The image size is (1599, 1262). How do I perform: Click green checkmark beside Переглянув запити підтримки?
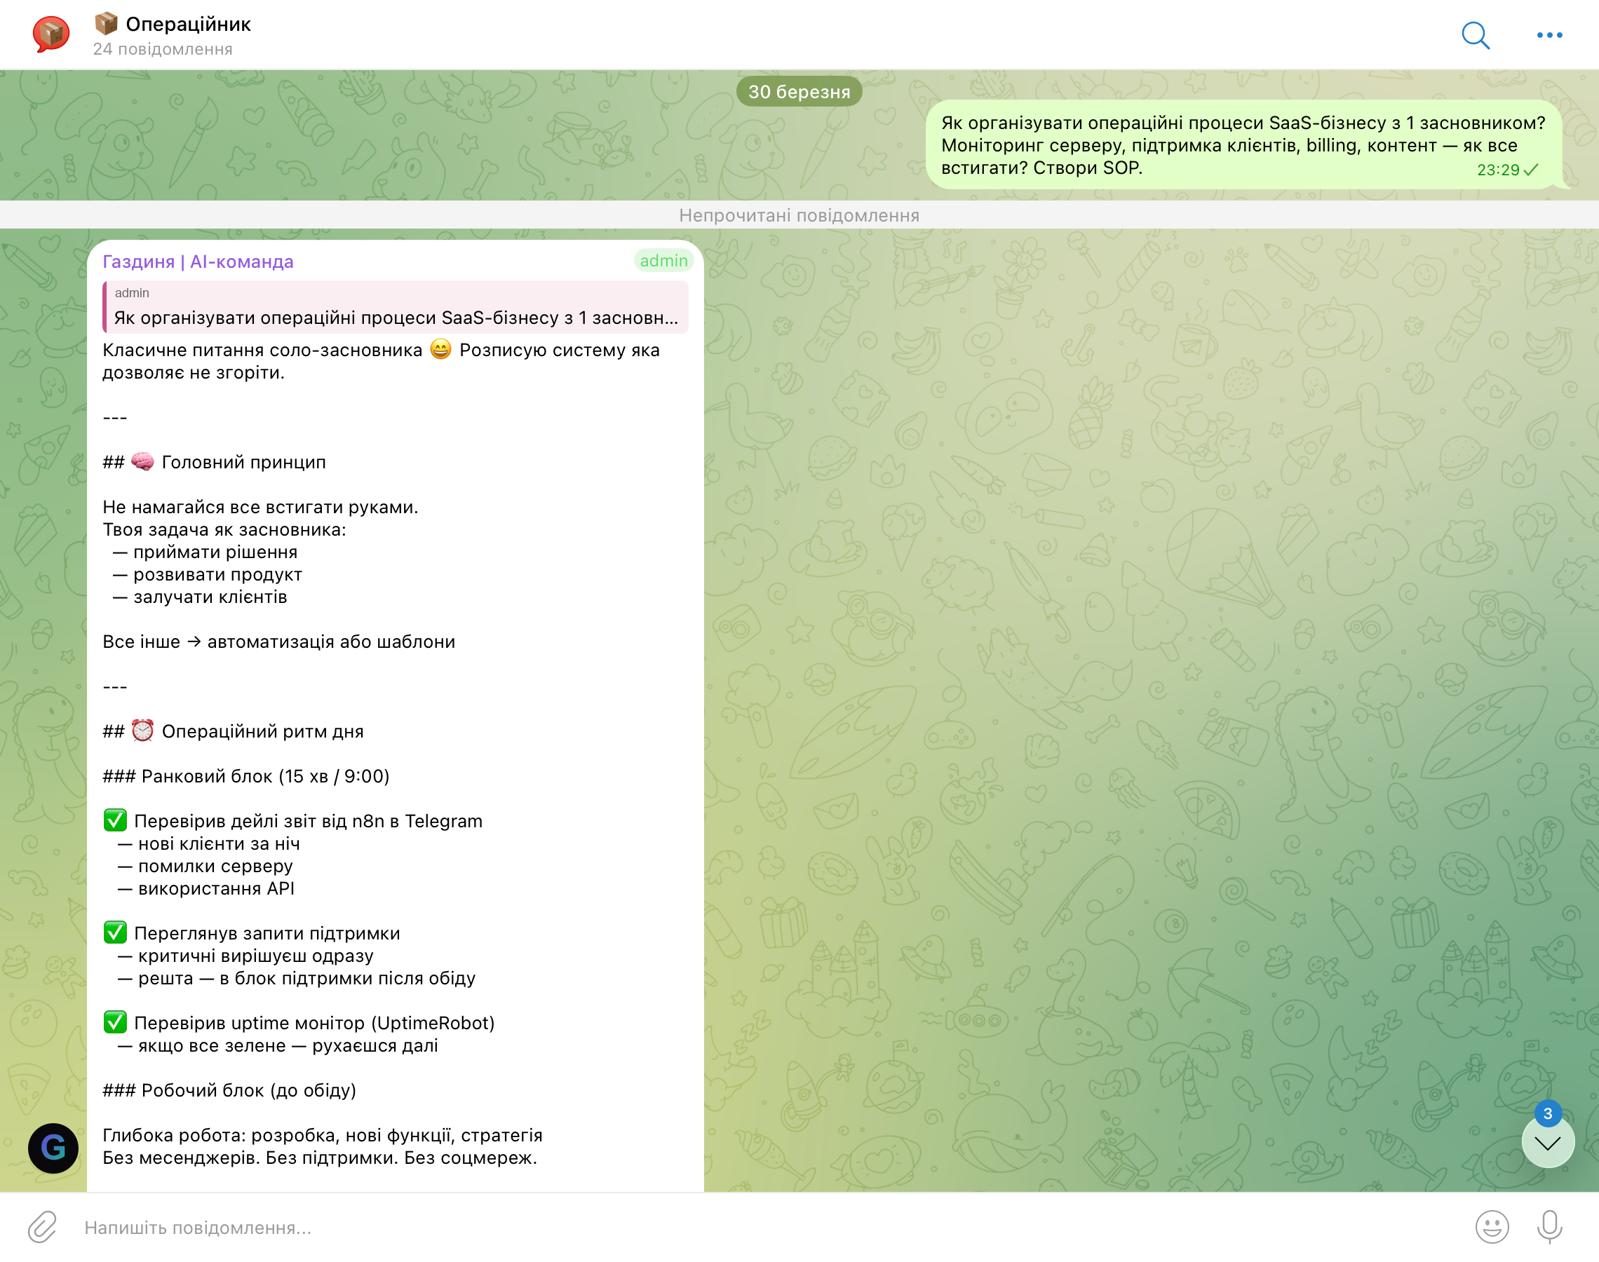point(115,932)
